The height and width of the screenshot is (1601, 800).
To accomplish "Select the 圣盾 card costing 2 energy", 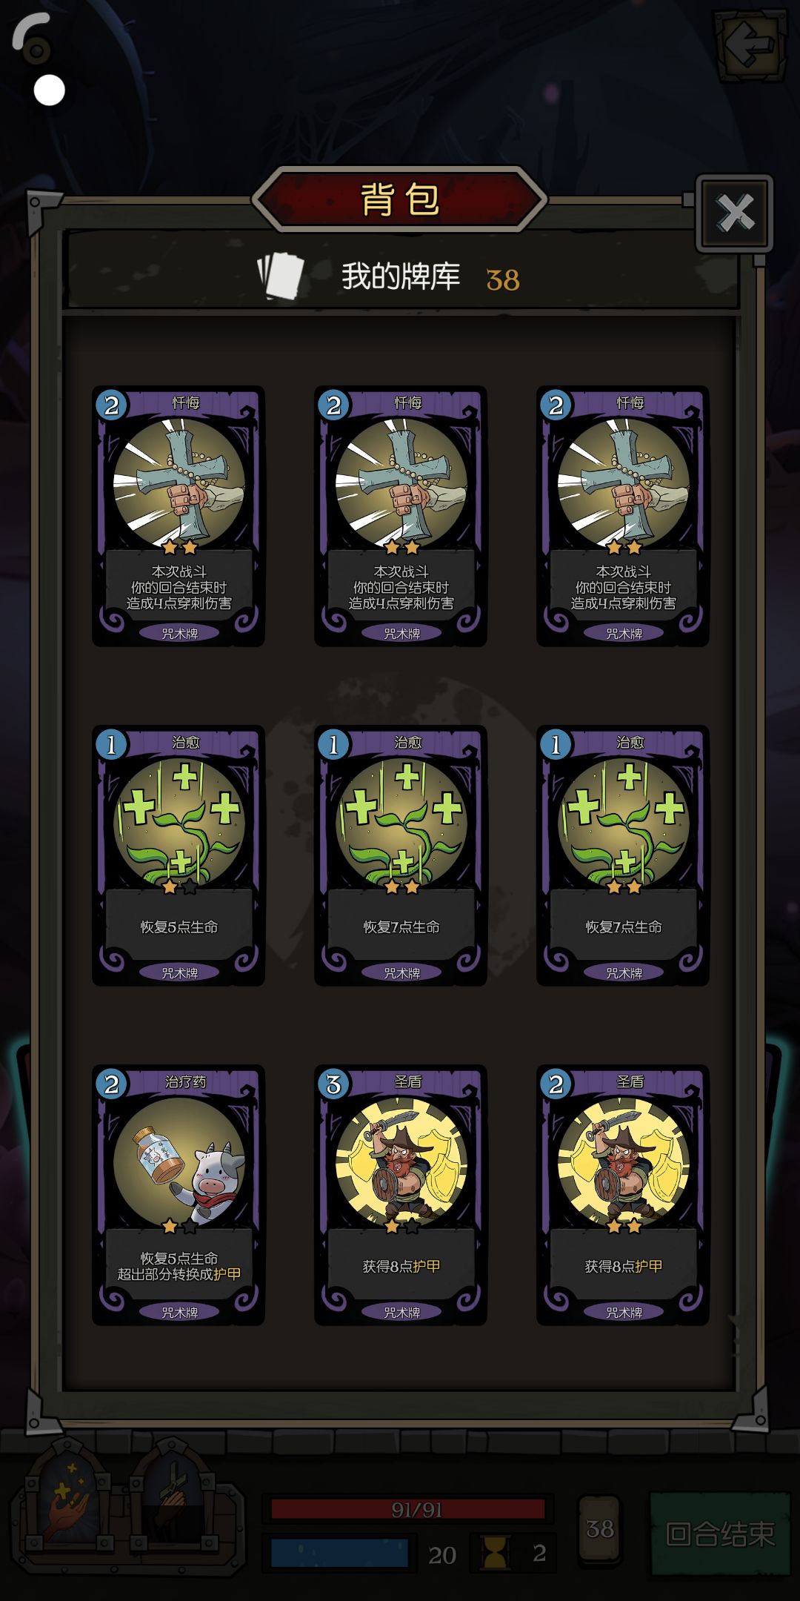I will pos(623,1195).
